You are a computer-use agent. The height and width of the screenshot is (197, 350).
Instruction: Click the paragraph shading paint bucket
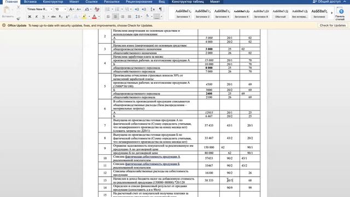click(147, 16)
